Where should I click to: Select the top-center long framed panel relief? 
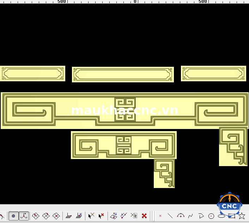point(123,75)
